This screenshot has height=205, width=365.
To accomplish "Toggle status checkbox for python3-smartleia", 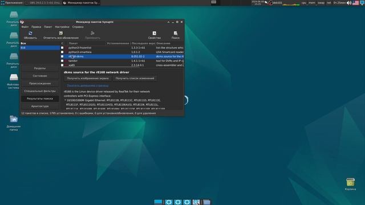I will tap(62, 52).
